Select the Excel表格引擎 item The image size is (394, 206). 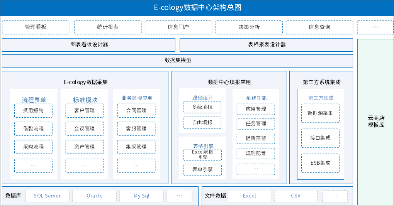(203, 155)
